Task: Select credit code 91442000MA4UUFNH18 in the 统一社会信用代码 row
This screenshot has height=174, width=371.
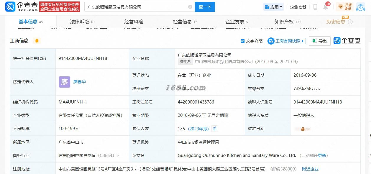Action: 83,58
